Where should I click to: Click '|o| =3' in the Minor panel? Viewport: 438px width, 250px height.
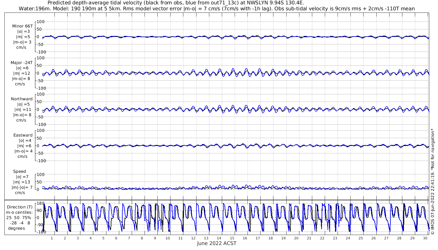23,32
